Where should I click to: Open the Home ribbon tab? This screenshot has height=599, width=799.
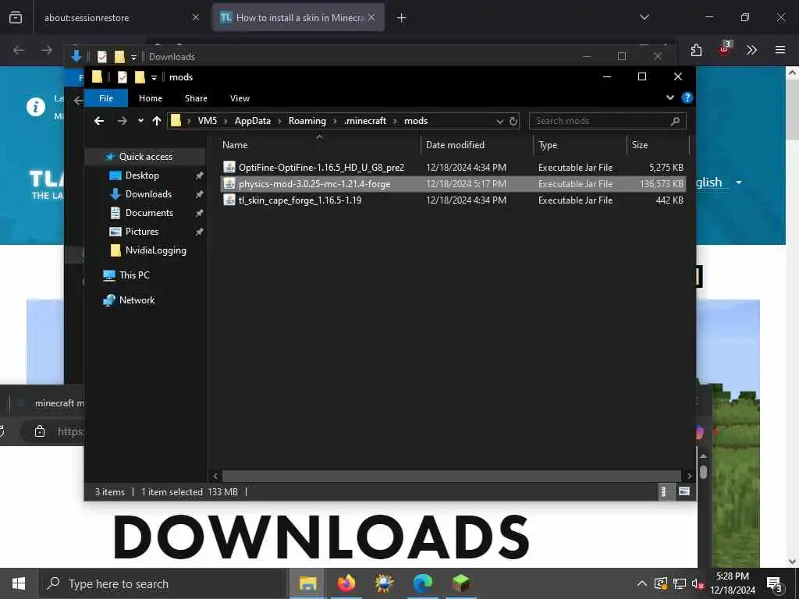point(151,98)
